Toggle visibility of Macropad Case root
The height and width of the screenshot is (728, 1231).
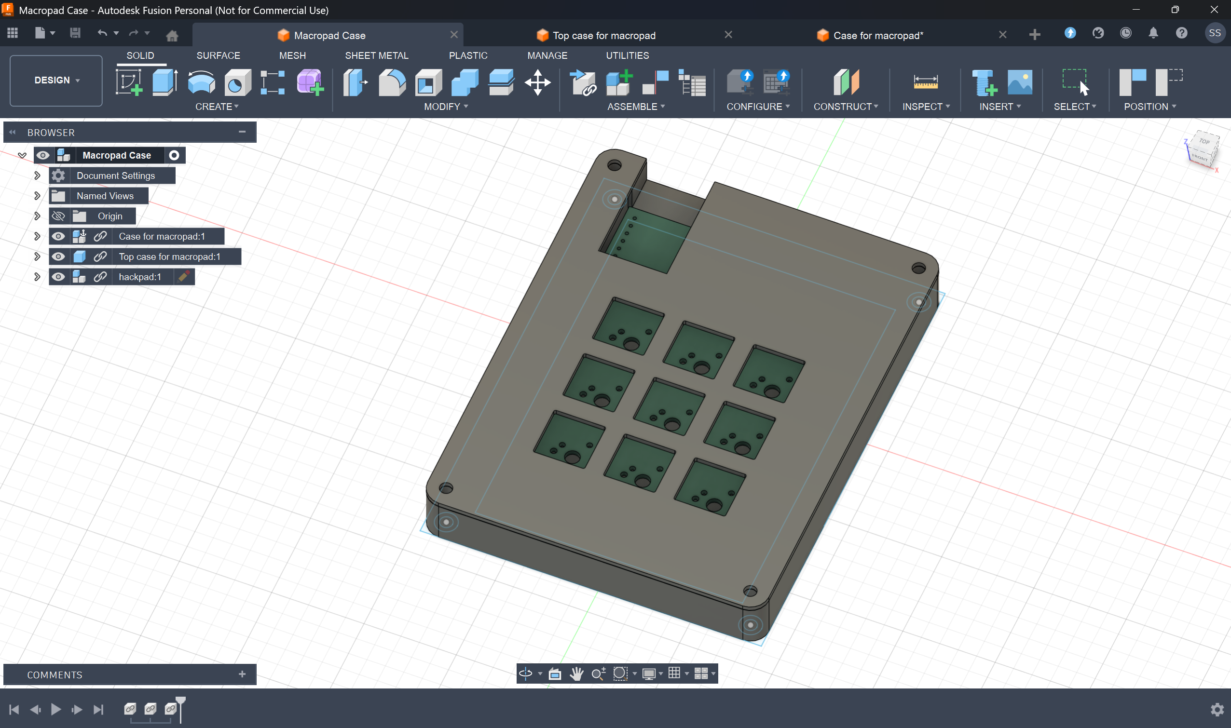(x=43, y=155)
